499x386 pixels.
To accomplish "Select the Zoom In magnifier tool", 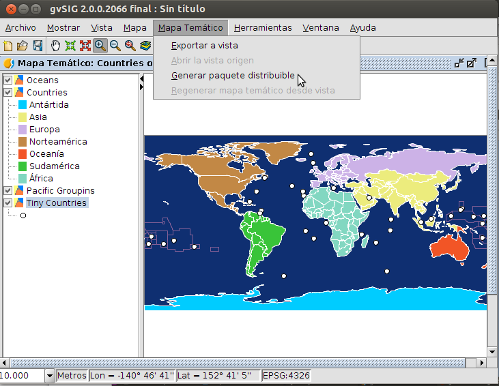I will (100, 46).
